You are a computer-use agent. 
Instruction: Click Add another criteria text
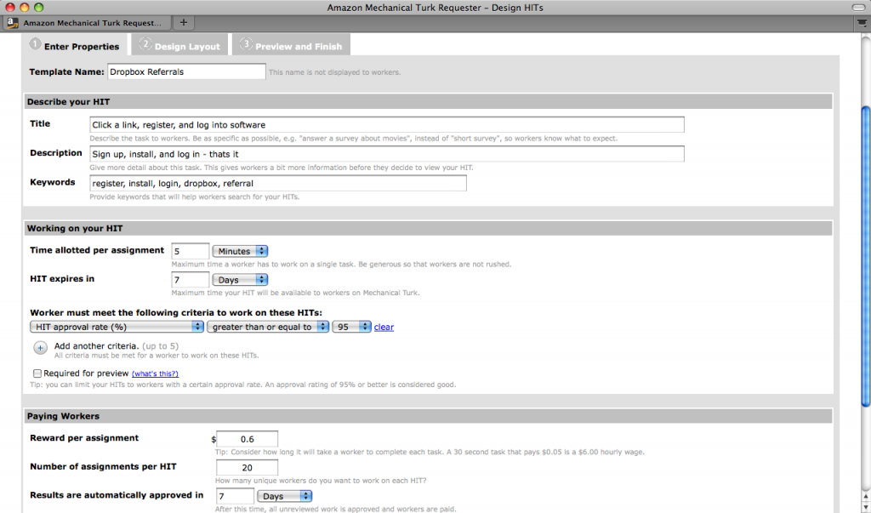click(x=95, y=345)
